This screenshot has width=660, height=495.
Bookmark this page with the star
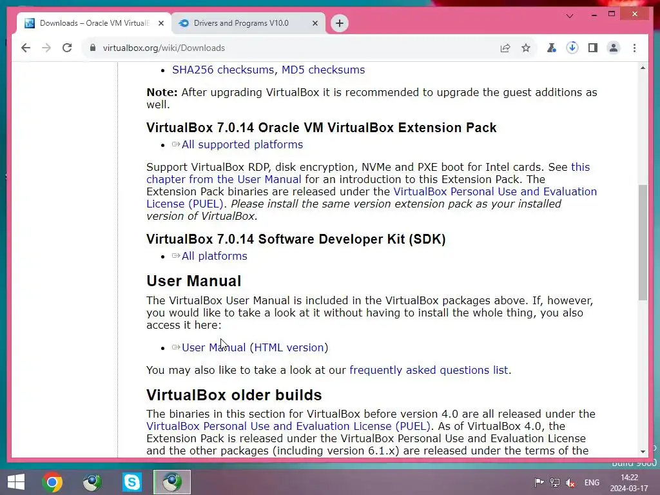pyautogui.click(x=526, y=48)
